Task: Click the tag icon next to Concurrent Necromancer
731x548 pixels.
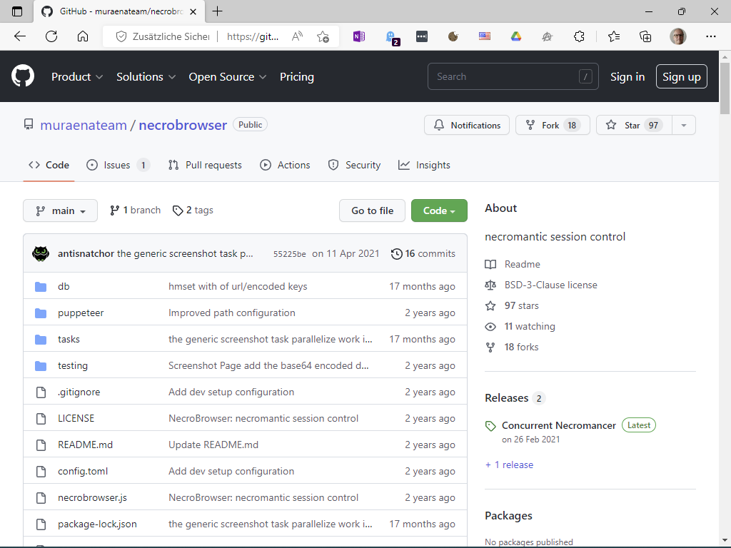Action: pyautogui.click(x=490, y=426)
